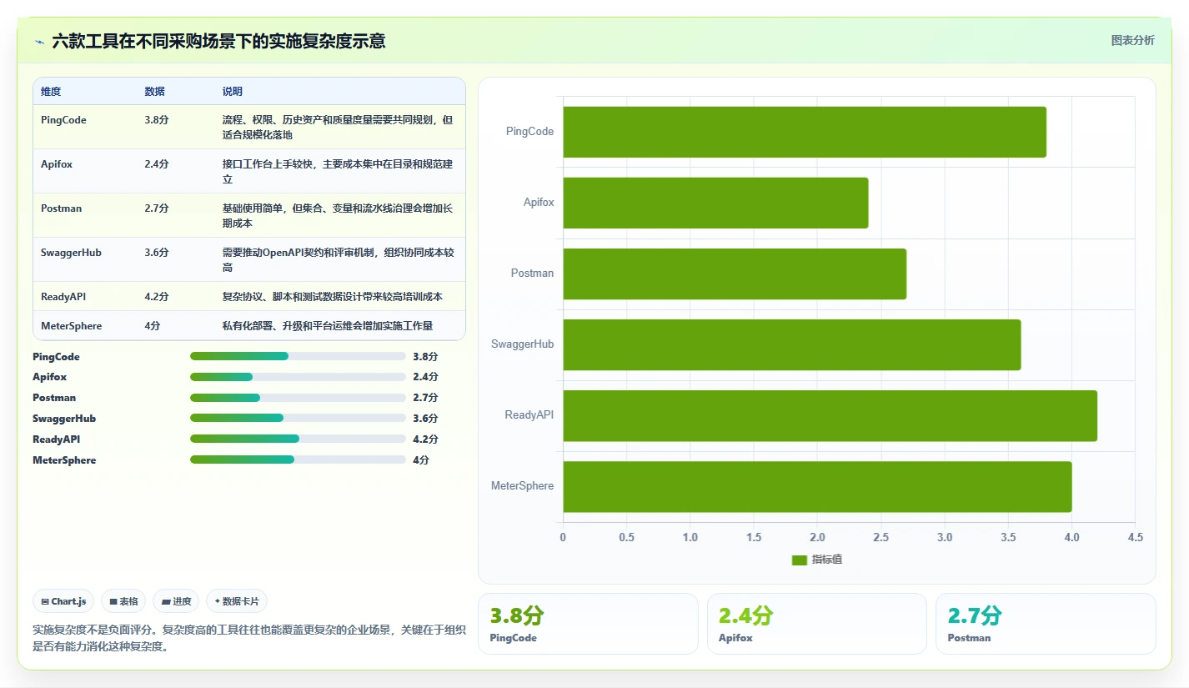Click the chart title 六款工具 heading

pos(218,42)
